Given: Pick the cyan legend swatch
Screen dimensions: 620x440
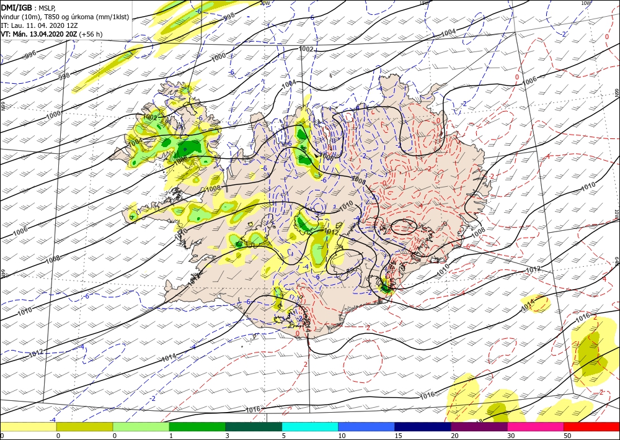Looking at the screenshot, I should pyautogui.click(x=310, y=426).
